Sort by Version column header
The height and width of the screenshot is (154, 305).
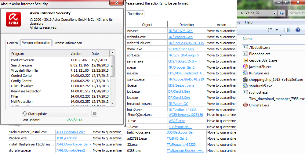79,54
